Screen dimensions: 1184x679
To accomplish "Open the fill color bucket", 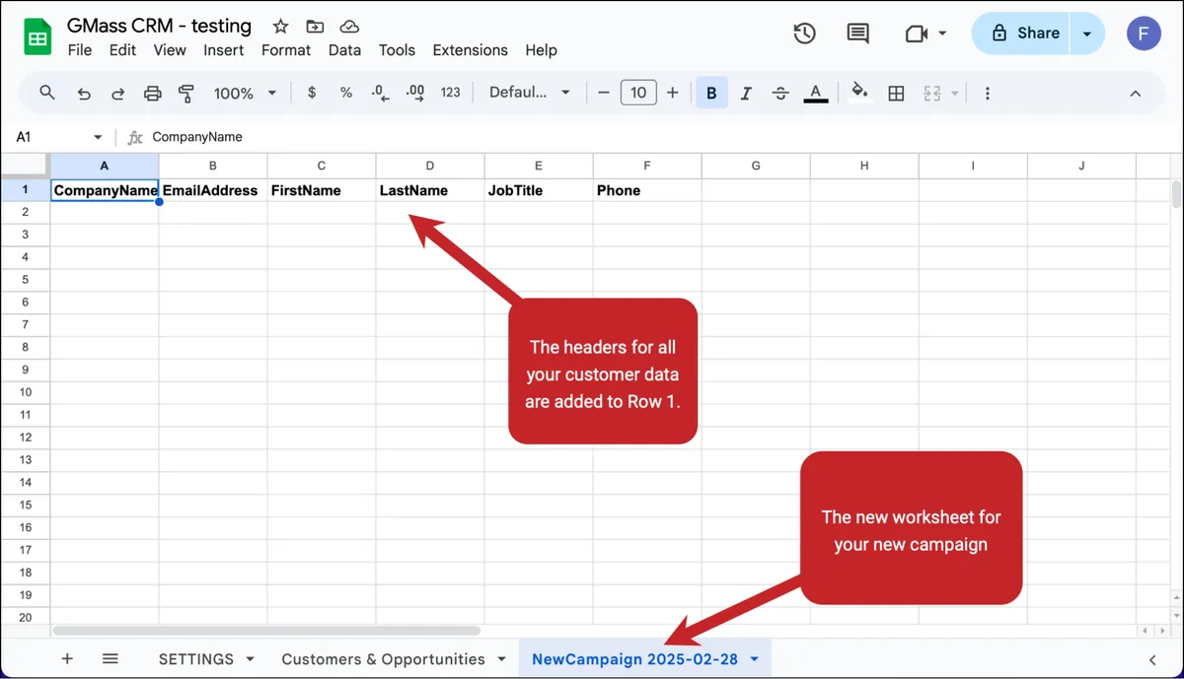I will 860,93.
